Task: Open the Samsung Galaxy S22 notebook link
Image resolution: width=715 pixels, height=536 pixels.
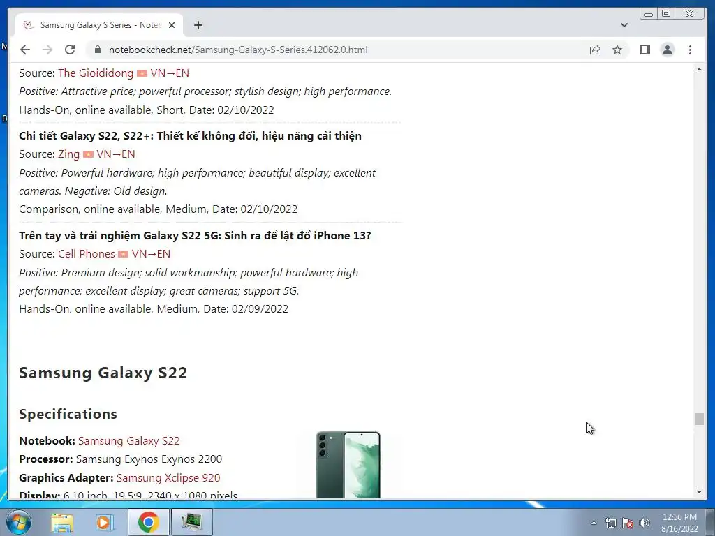Action: pos(129,441)
